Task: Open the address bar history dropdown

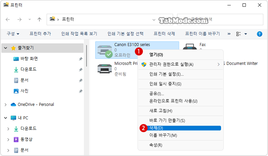Action: (x=154, y=20)
